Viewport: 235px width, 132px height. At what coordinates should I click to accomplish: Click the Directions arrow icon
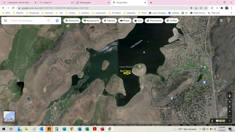57,21
